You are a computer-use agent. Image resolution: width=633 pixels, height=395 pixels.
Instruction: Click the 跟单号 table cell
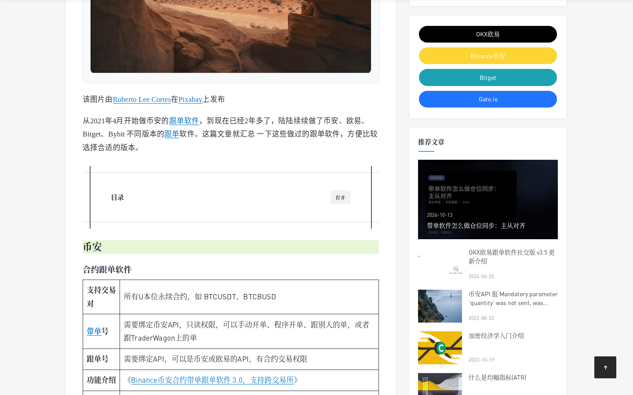click(x=101, y=359)
